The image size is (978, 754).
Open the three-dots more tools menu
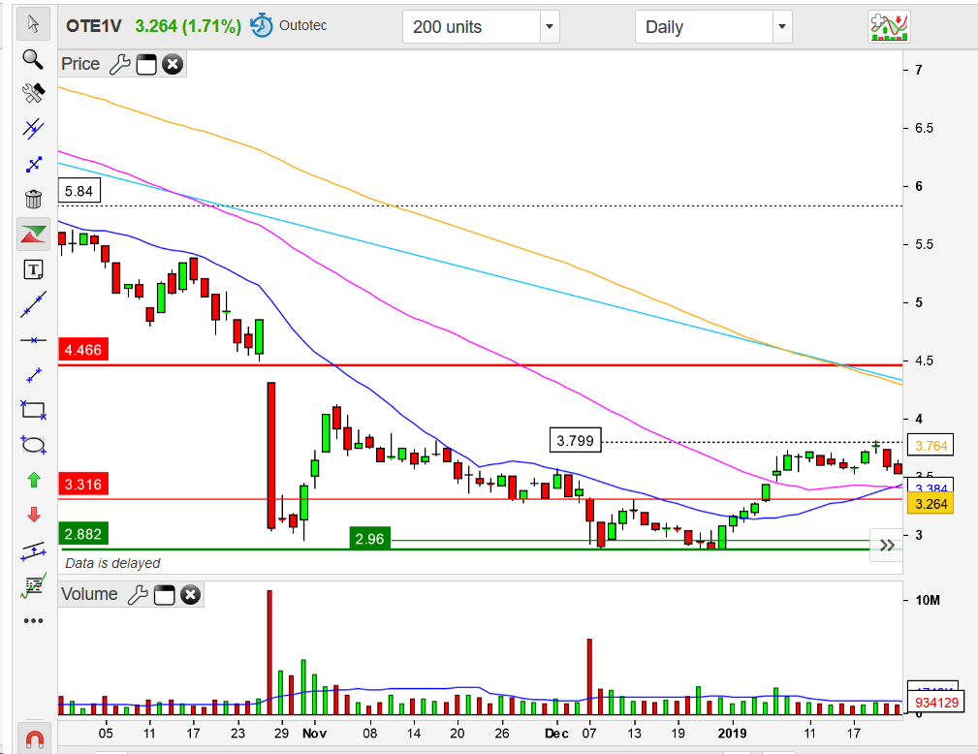pyautogui.click(x=33, y=620)
